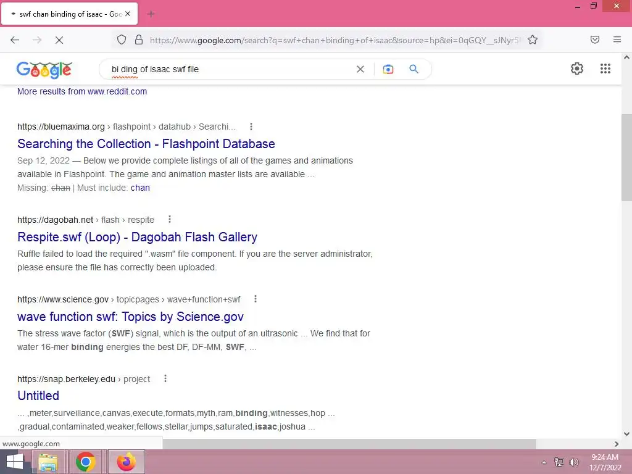Image resolution: width=632 pixels, height=474 pixels.
Task: Open the tracking protection shield icon
Action: coord(122,39)
